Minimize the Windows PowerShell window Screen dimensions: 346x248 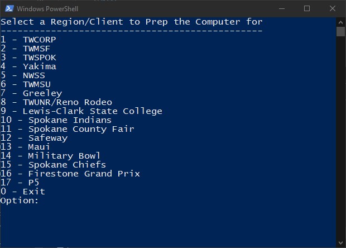click(282, 8)
